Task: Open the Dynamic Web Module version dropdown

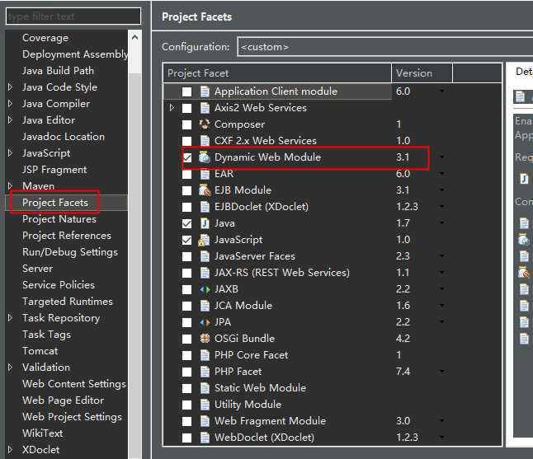Action: (441, 157)
